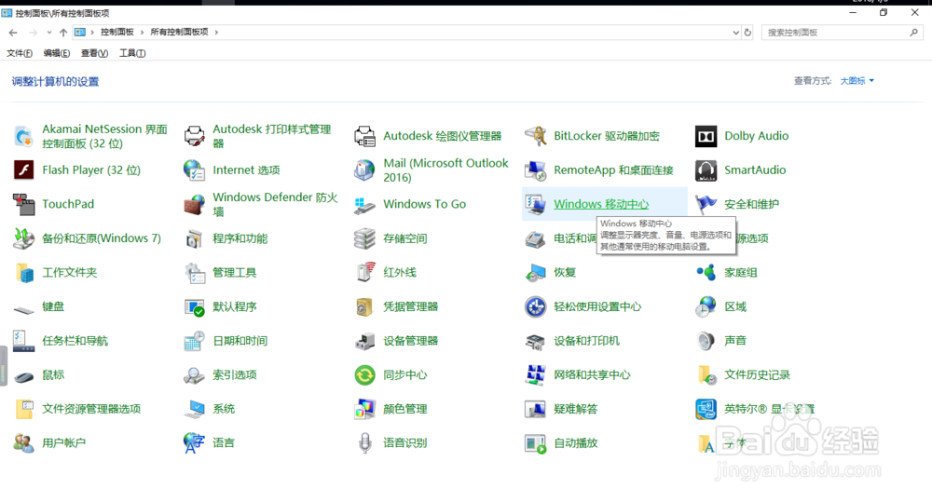
Task: Open the 程序和功能 icon
Action: [195, 238]
